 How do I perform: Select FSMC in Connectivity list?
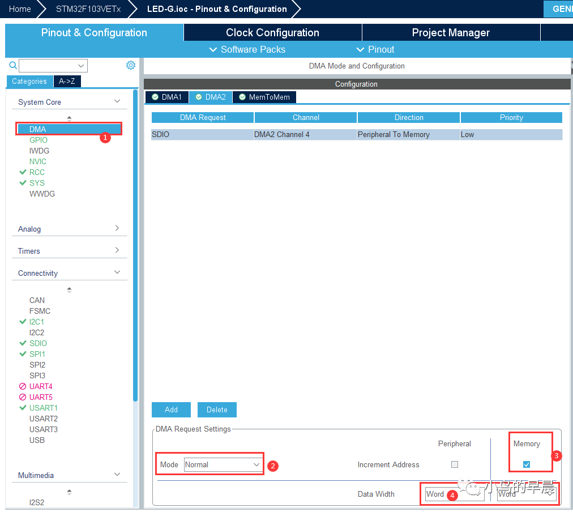40,311
